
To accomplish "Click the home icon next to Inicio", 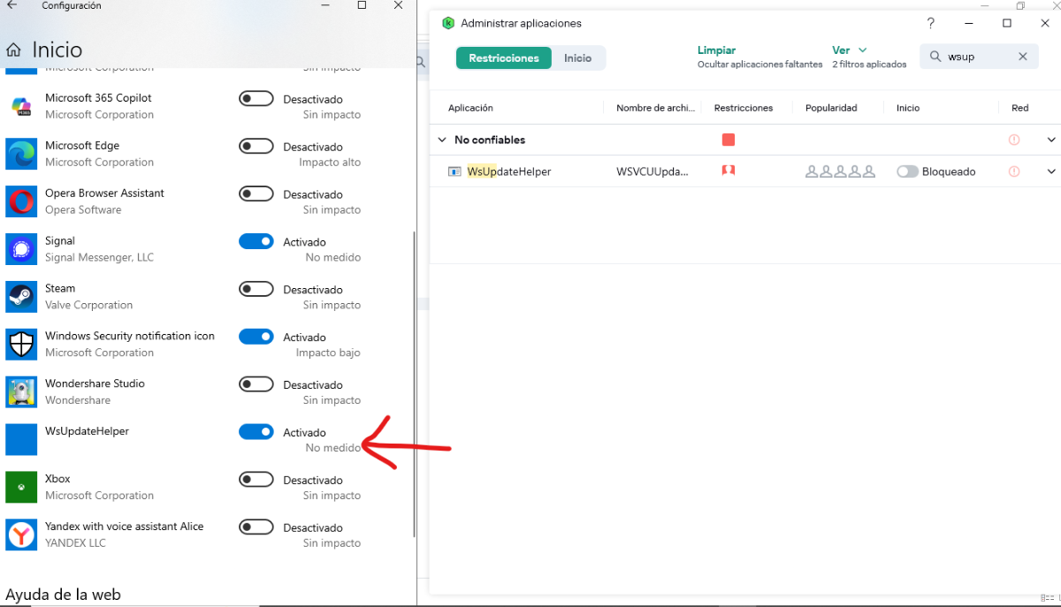I will click(x=14, y=49).
